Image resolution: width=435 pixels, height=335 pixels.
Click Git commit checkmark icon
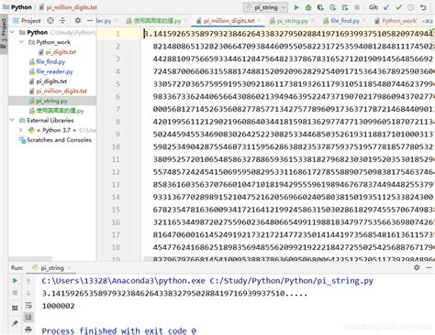click(398, 7)
